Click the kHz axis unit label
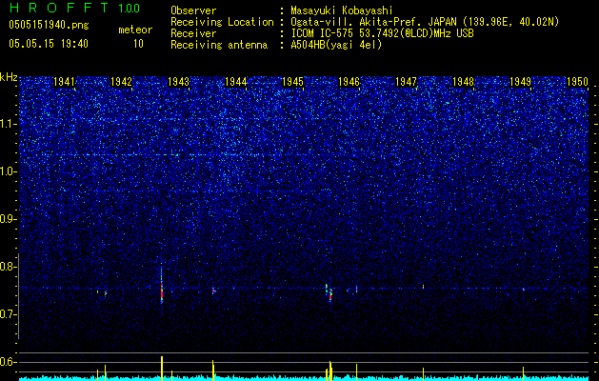Screen dimensions: 599x381 pos(9,77)
